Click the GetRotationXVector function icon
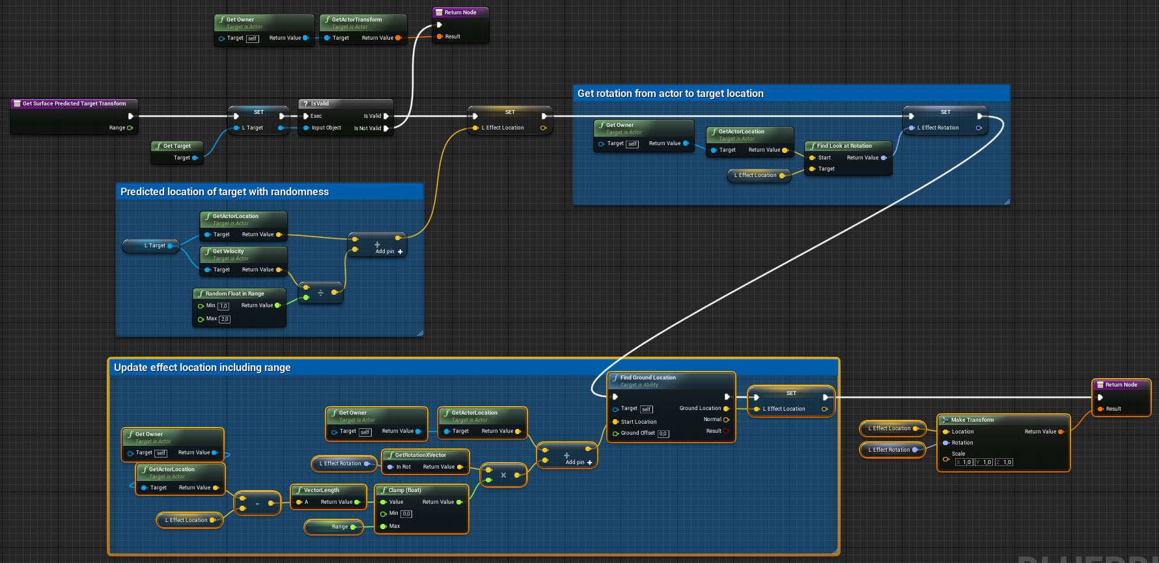The height and width of the screenshot is (563, 1159). [x=390, y=455]
